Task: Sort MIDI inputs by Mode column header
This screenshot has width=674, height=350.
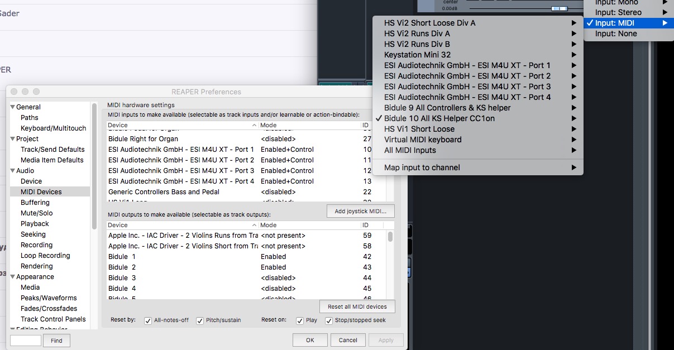Action: (309, 126)
